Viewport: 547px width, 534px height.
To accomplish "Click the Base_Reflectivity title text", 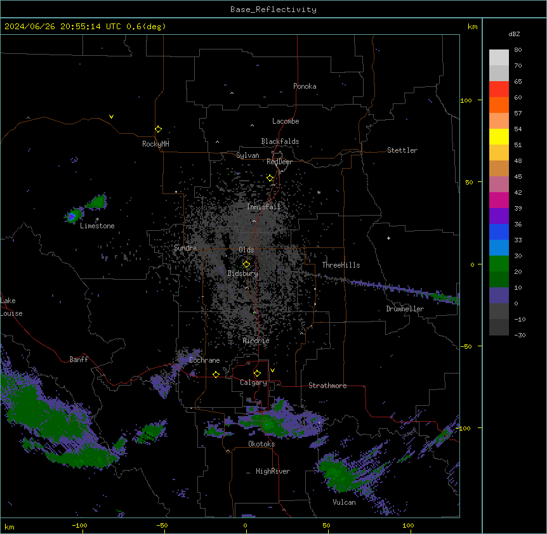I will 273,10.
